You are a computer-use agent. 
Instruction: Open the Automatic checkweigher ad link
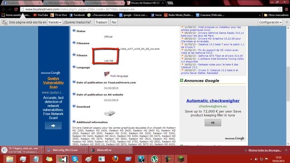coord(213,101)
